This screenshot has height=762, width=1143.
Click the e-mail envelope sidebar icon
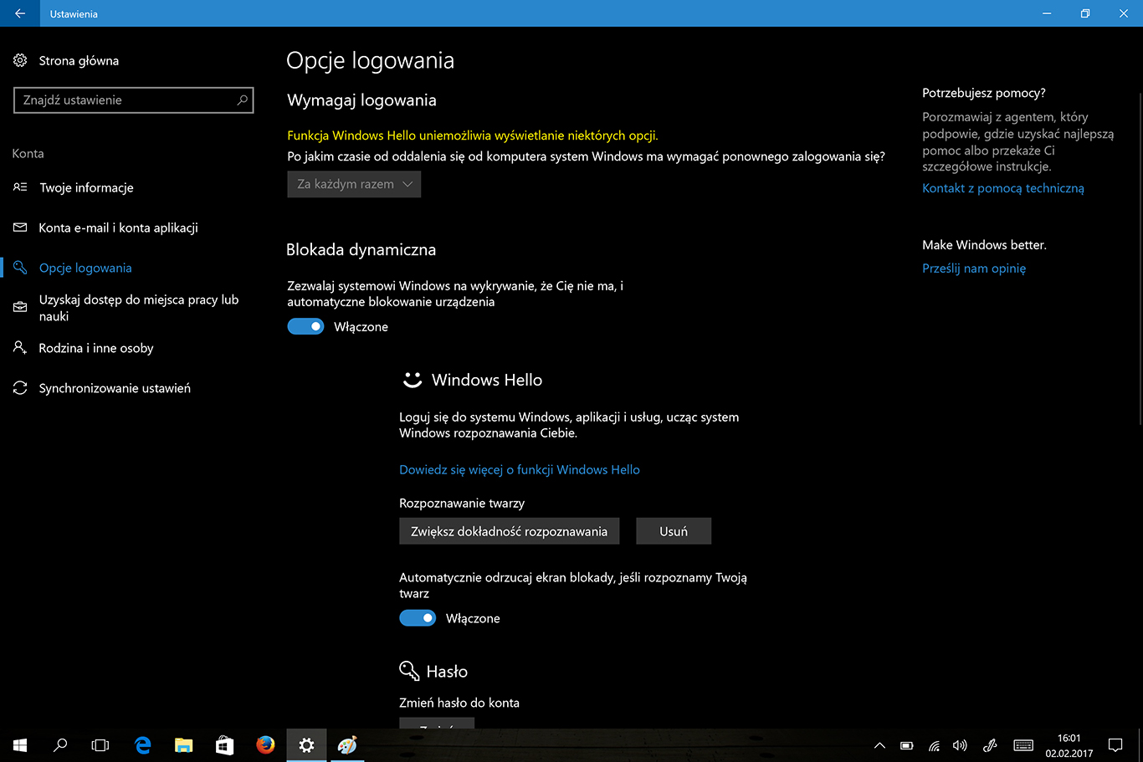20,228
